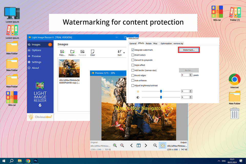
Task: Open the Options sidebar item
Action: (x=40, y=50)
